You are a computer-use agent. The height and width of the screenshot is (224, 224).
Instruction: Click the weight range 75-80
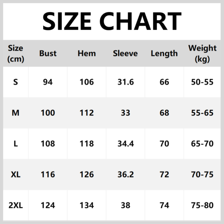coord(203,205)
